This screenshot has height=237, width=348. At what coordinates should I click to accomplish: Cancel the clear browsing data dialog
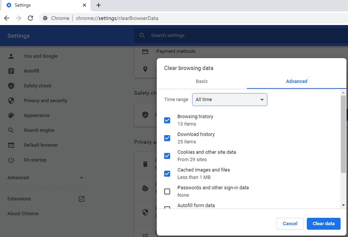[x=290, y=224]
